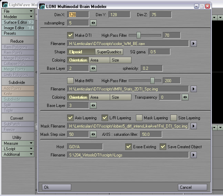
Task: Click DTI Base Layer stepper arrows
Action: [x=93, y=68]
